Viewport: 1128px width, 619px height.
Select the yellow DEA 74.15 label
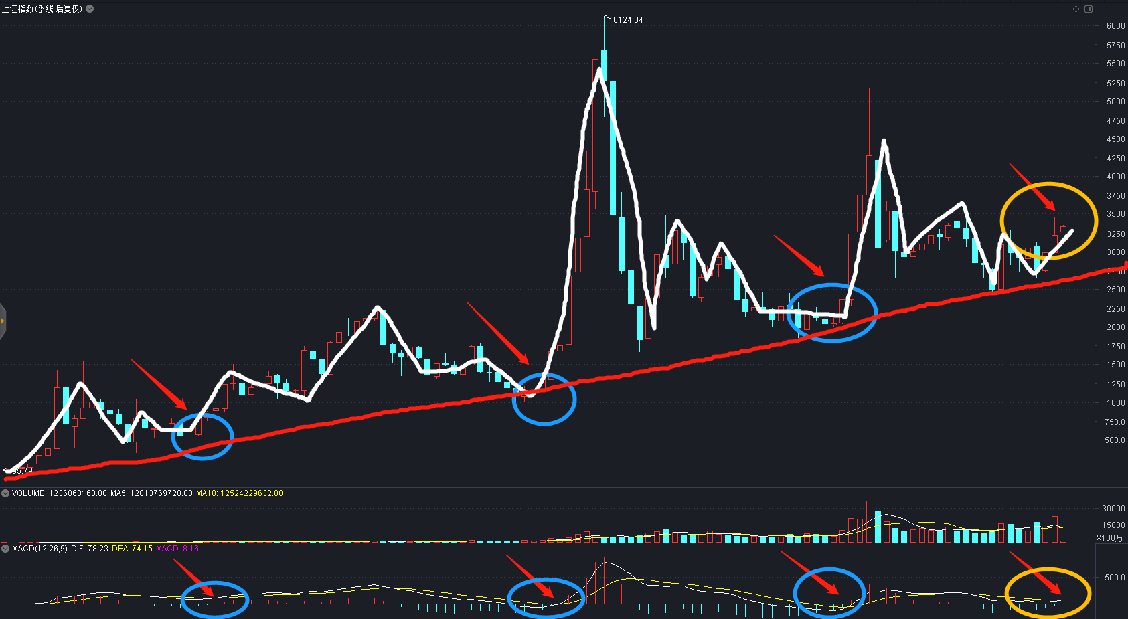pos(132,549)
